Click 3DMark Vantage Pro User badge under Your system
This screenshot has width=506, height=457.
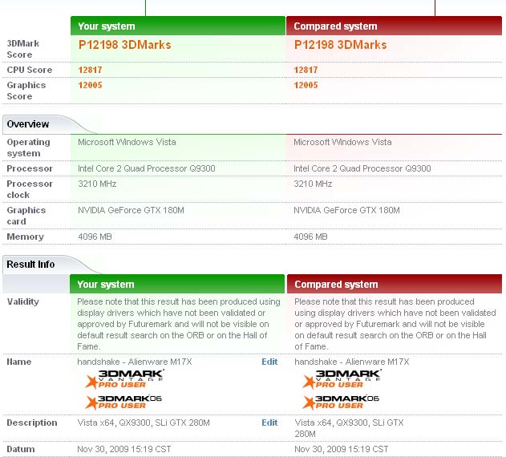[124, 379]
